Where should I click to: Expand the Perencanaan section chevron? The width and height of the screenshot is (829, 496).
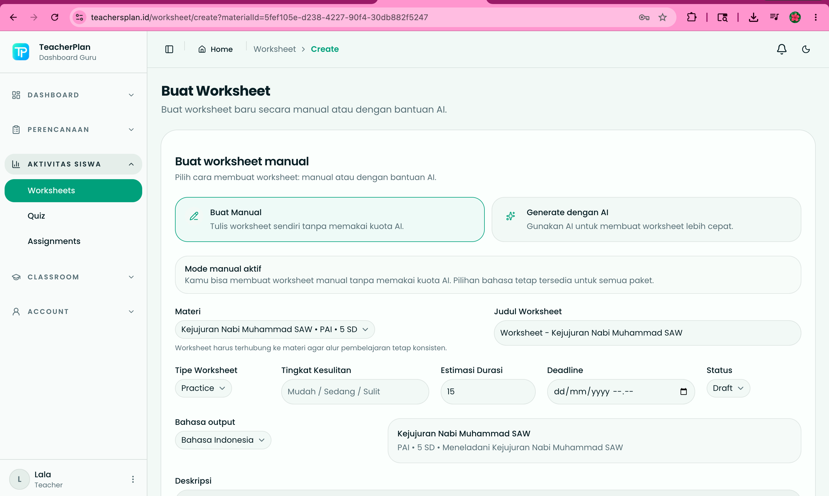131,130
